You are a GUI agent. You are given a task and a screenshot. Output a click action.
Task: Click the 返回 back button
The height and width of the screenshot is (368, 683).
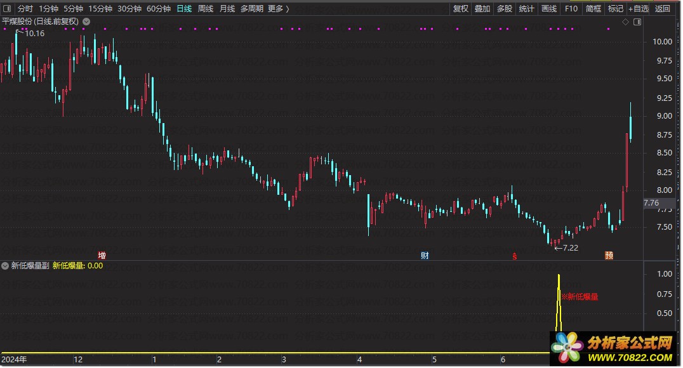[x=663, y=9]
